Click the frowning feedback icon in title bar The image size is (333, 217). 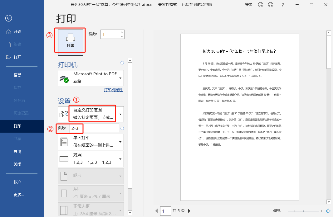270,5
